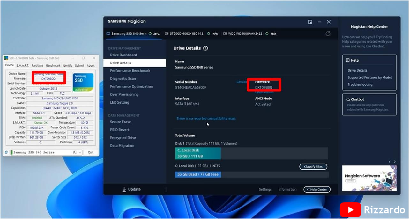The width and height of the screenshot is (409, 219).
Task: Open Information in Magician footer
Action: tap(287, 189)
